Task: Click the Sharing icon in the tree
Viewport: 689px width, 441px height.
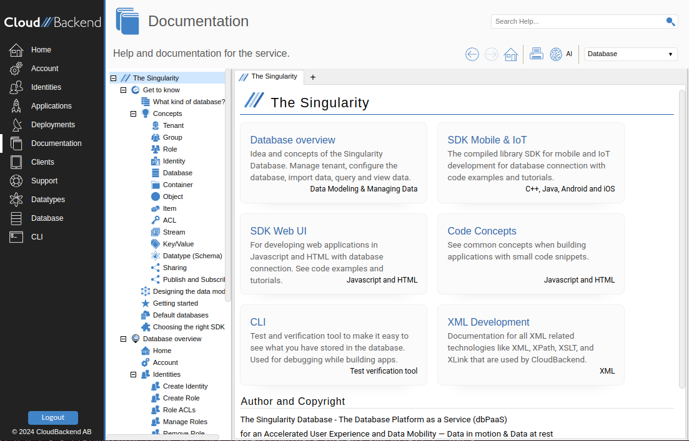Action: pyautogui.click(x=156, y=268)
